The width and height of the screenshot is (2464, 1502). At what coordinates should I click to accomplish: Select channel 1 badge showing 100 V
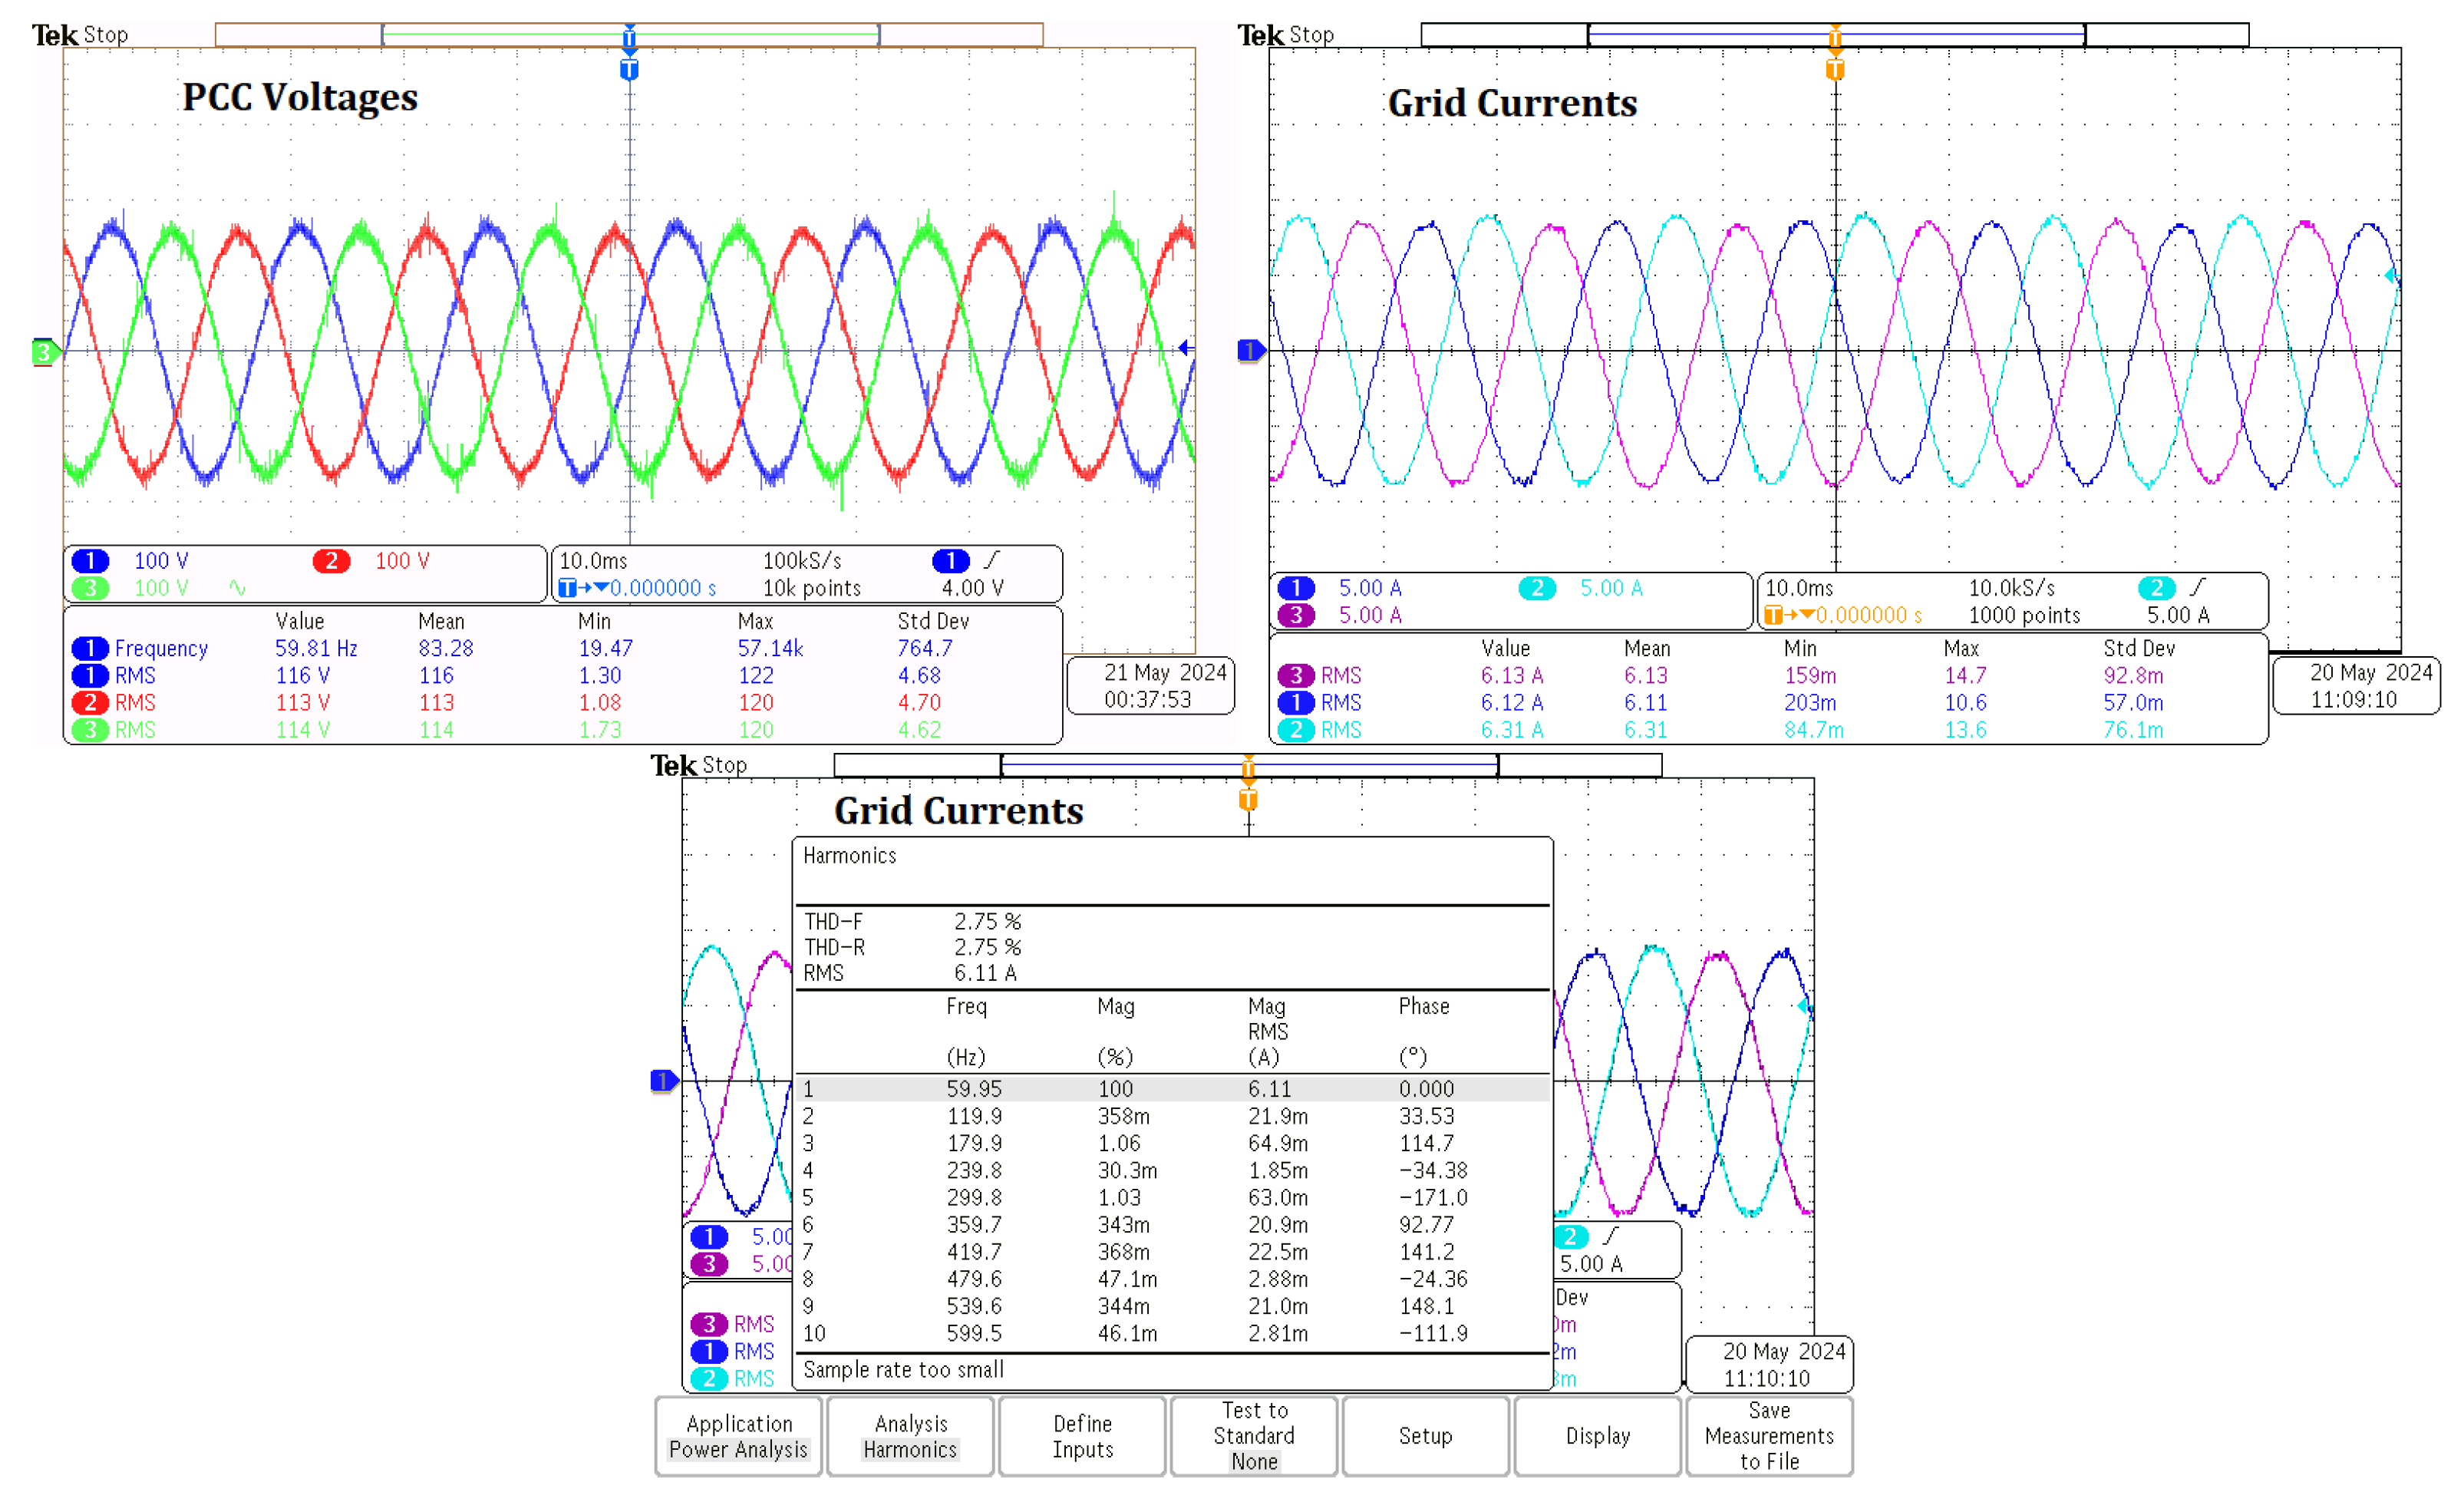pos(90,561)
